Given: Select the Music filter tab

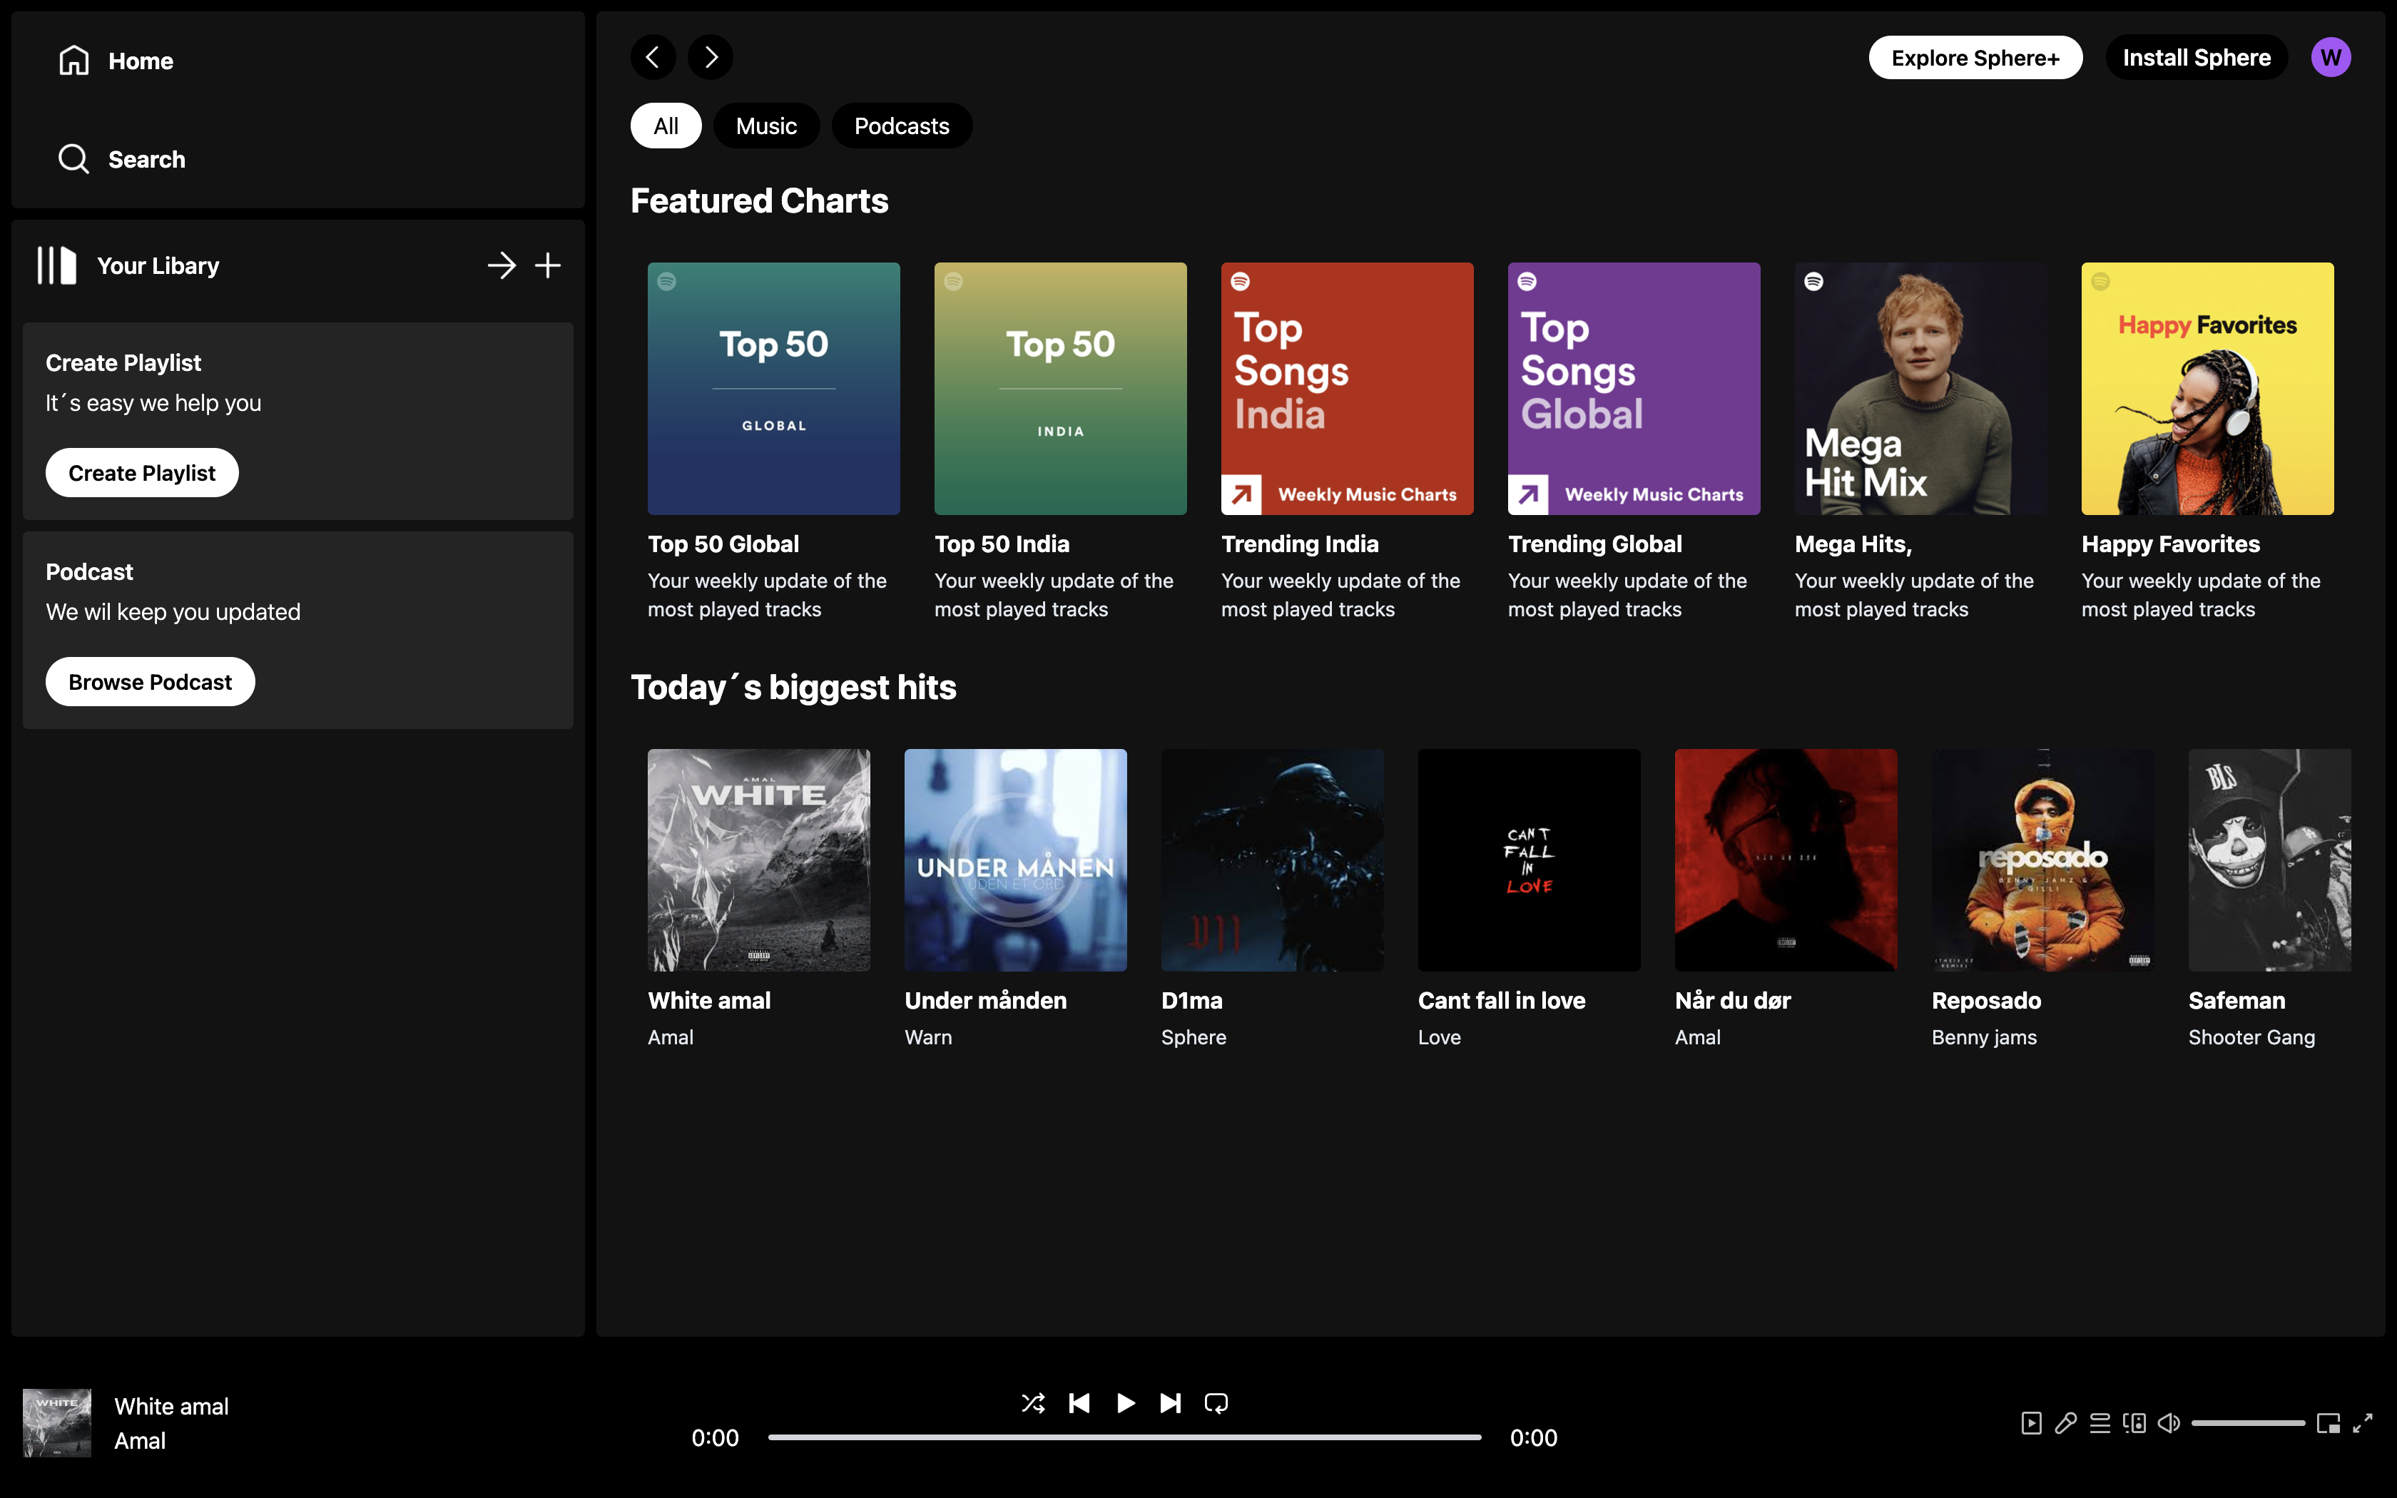Looking at the screenshot, I should (767, 126).
